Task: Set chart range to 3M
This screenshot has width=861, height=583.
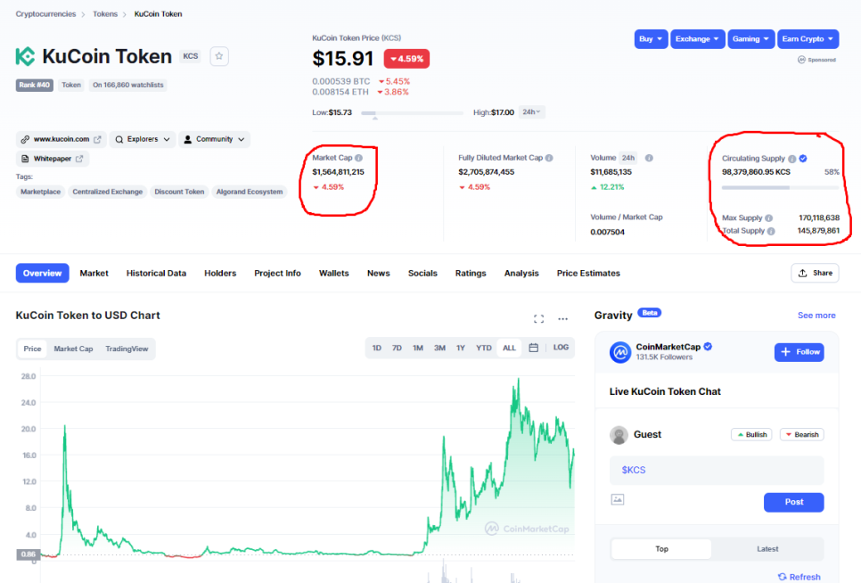Action: click(439, 348)
